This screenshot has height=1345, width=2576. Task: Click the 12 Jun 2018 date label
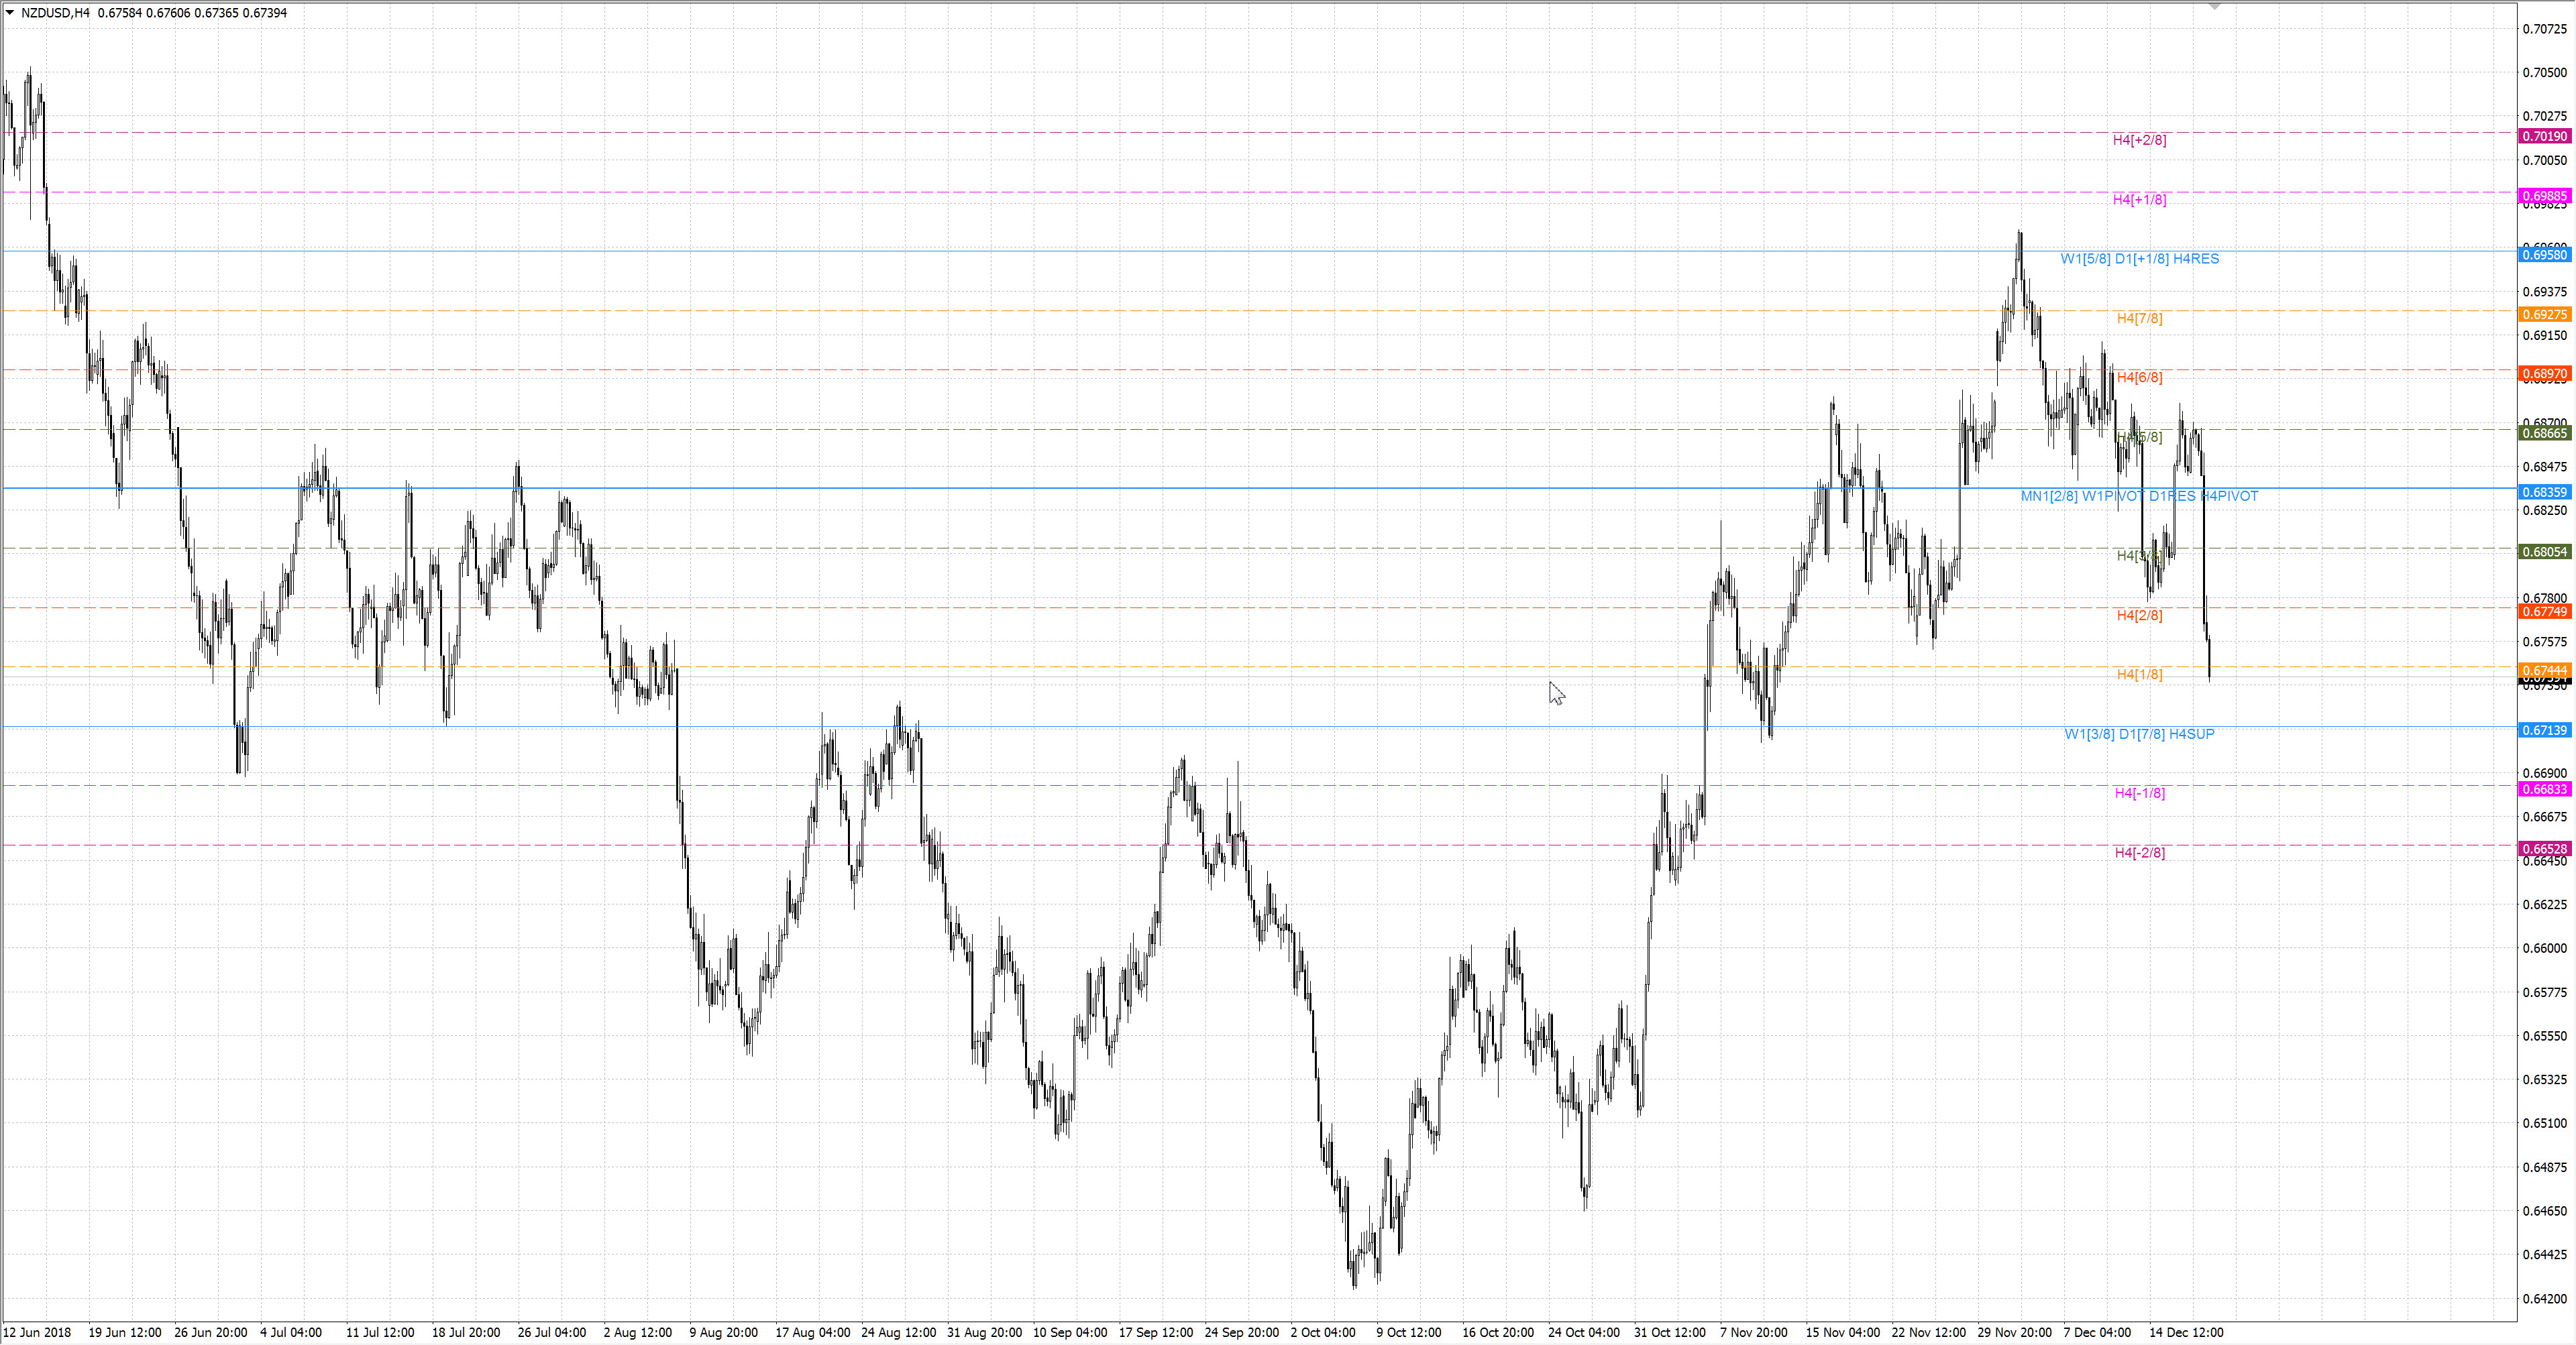[37, 1333]
